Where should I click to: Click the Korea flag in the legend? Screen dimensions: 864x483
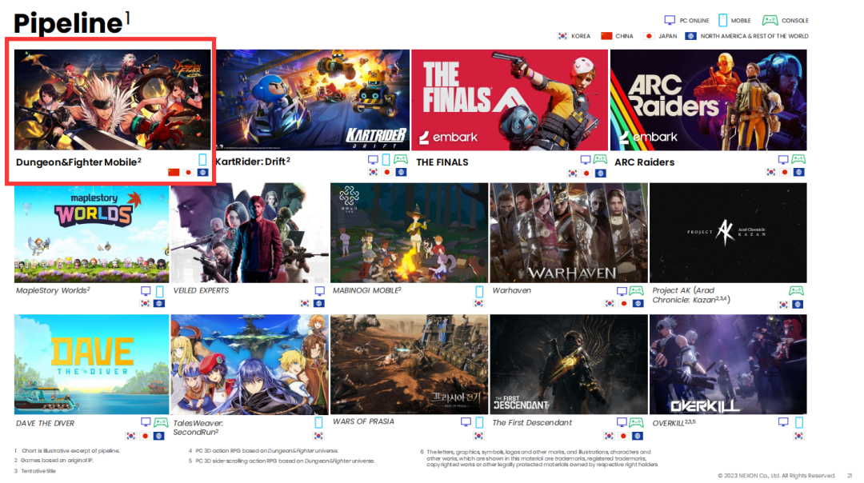(562, 36)
